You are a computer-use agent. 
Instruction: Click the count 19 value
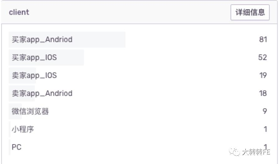tap(263, 76)
